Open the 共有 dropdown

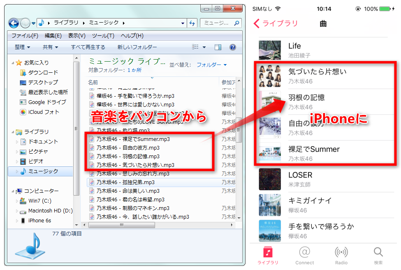click(50, 47)
